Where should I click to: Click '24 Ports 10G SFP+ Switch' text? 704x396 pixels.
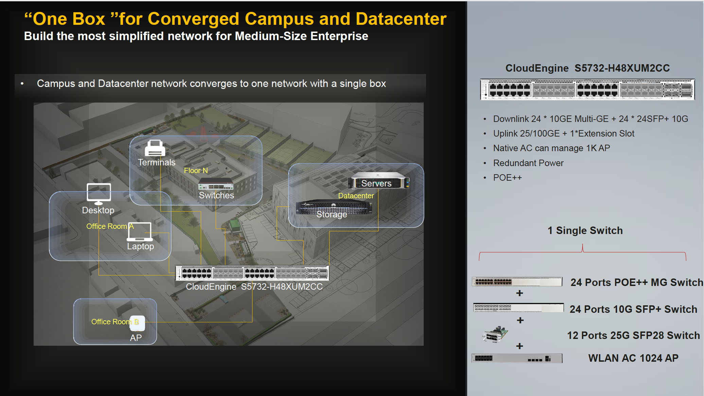pos(633,309)
